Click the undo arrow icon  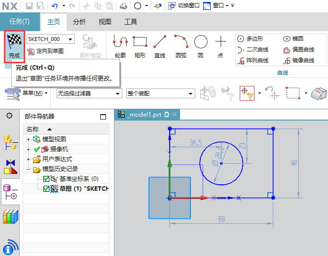click(55, 6)
